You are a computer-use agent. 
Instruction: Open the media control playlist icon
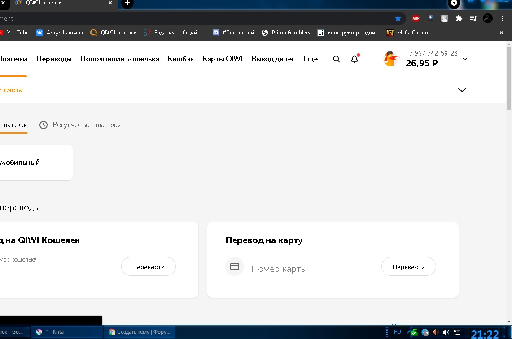click(473, 18)
